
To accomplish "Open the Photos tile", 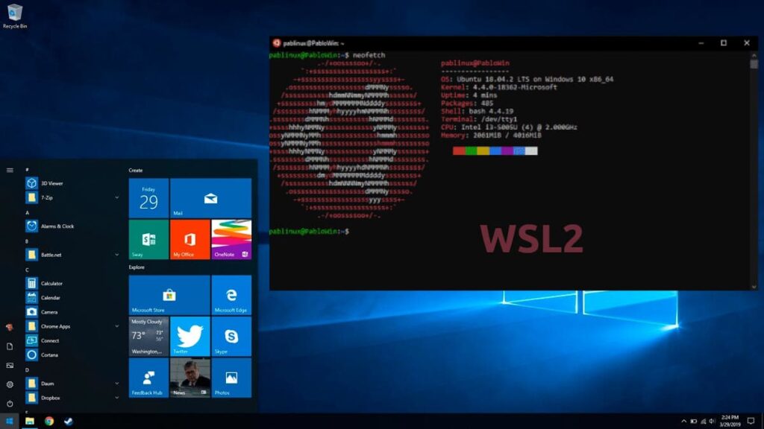I will pos(231,378).
